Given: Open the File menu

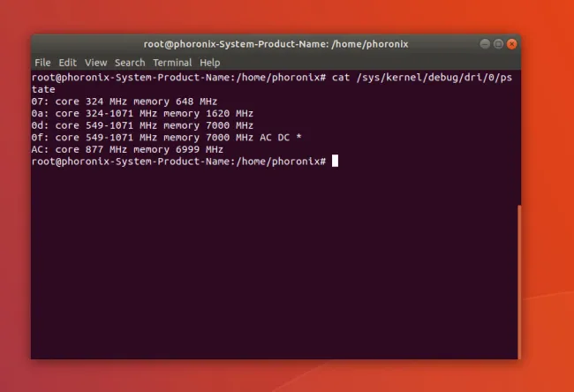Looking at the screenshot, I should 42,63.
